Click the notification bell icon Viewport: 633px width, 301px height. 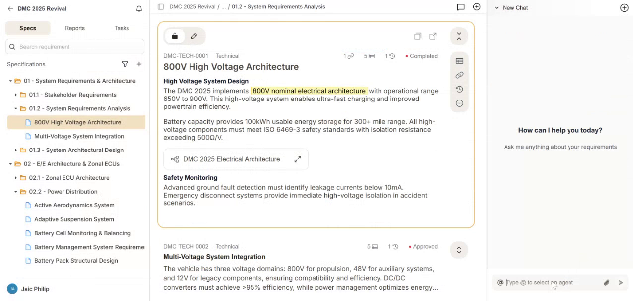coord(139,9)
